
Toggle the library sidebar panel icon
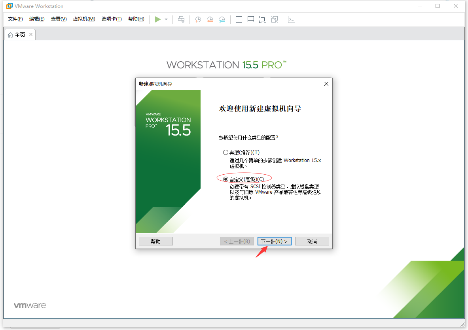click(239, 19)
